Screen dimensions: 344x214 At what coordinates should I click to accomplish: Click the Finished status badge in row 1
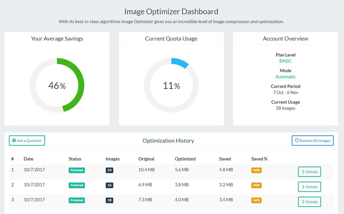point(77,170)
